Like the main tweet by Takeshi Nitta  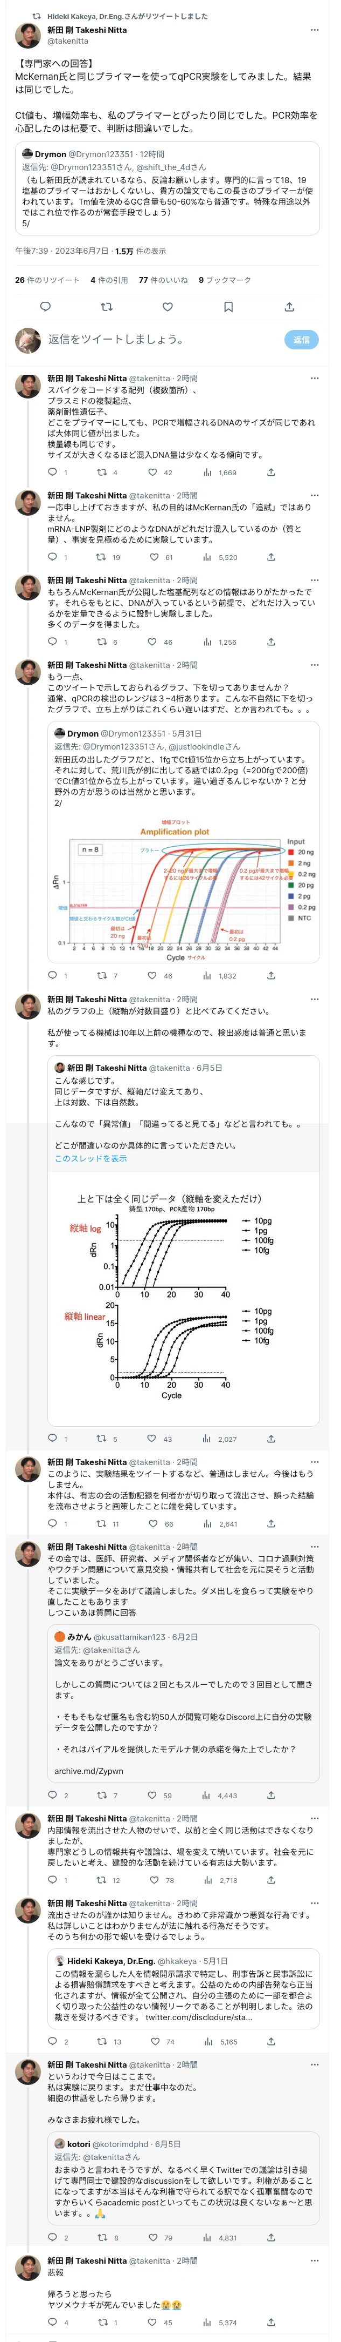click(x=167, y=307)
